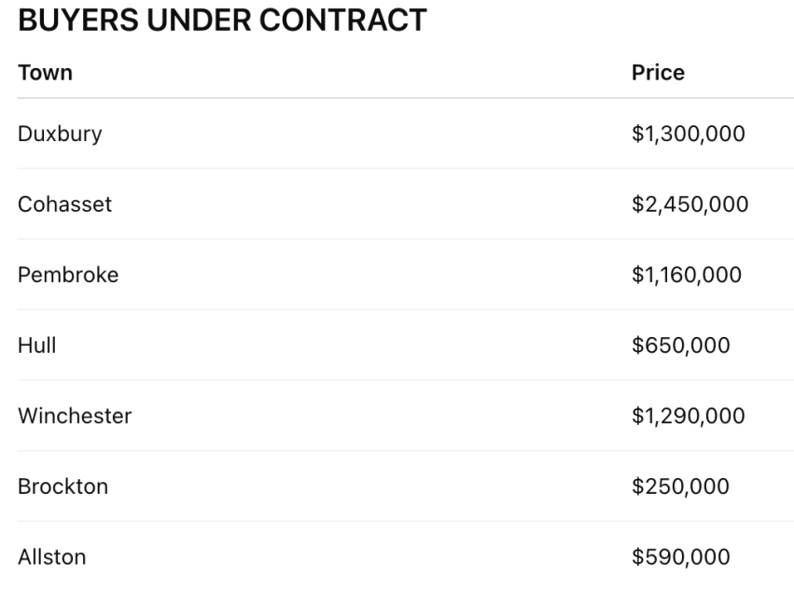Click the Town column header

[x=45, y=73]
